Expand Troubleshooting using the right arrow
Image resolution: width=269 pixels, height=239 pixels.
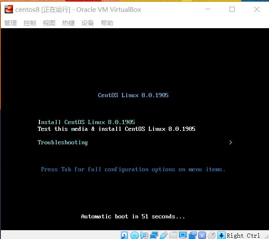(230, 142)
